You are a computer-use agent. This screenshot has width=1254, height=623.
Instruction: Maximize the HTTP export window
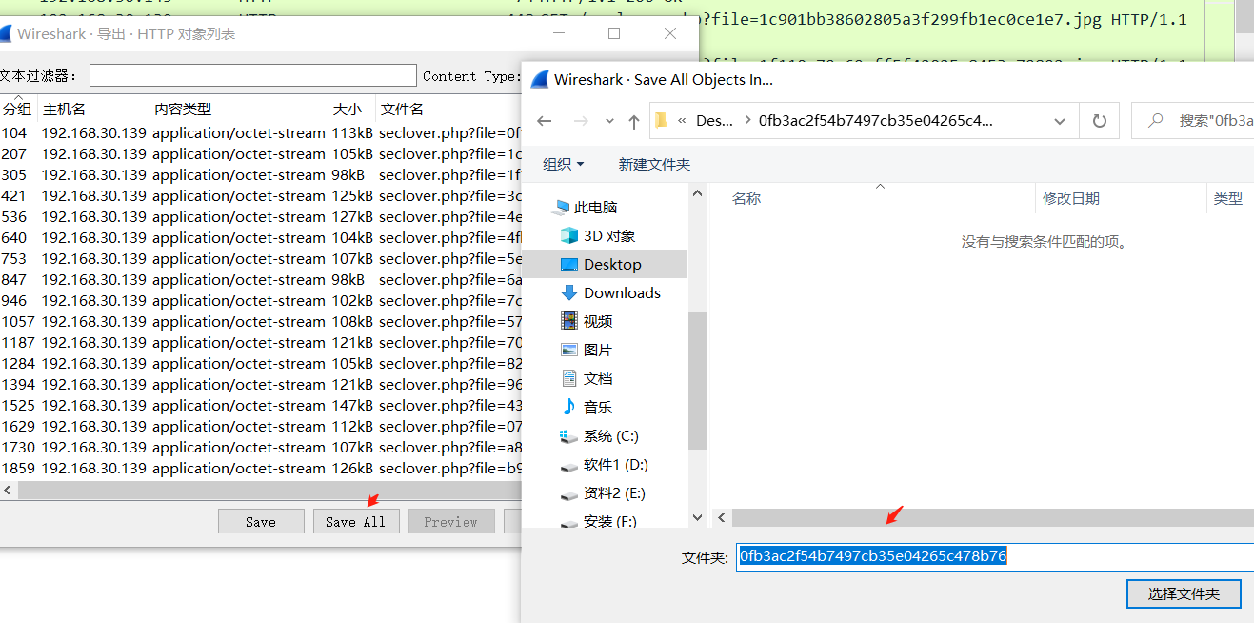tap(614, 33)
